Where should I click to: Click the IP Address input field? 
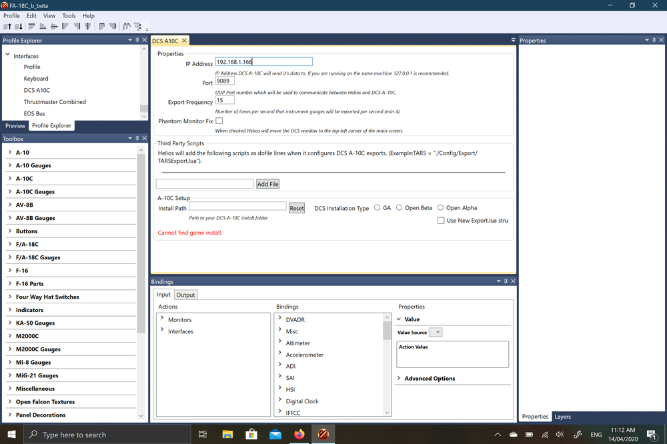coord(263,61)
